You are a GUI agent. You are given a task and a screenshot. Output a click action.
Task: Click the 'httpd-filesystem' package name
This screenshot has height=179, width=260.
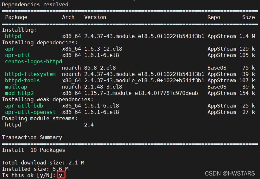coord(30,74)
